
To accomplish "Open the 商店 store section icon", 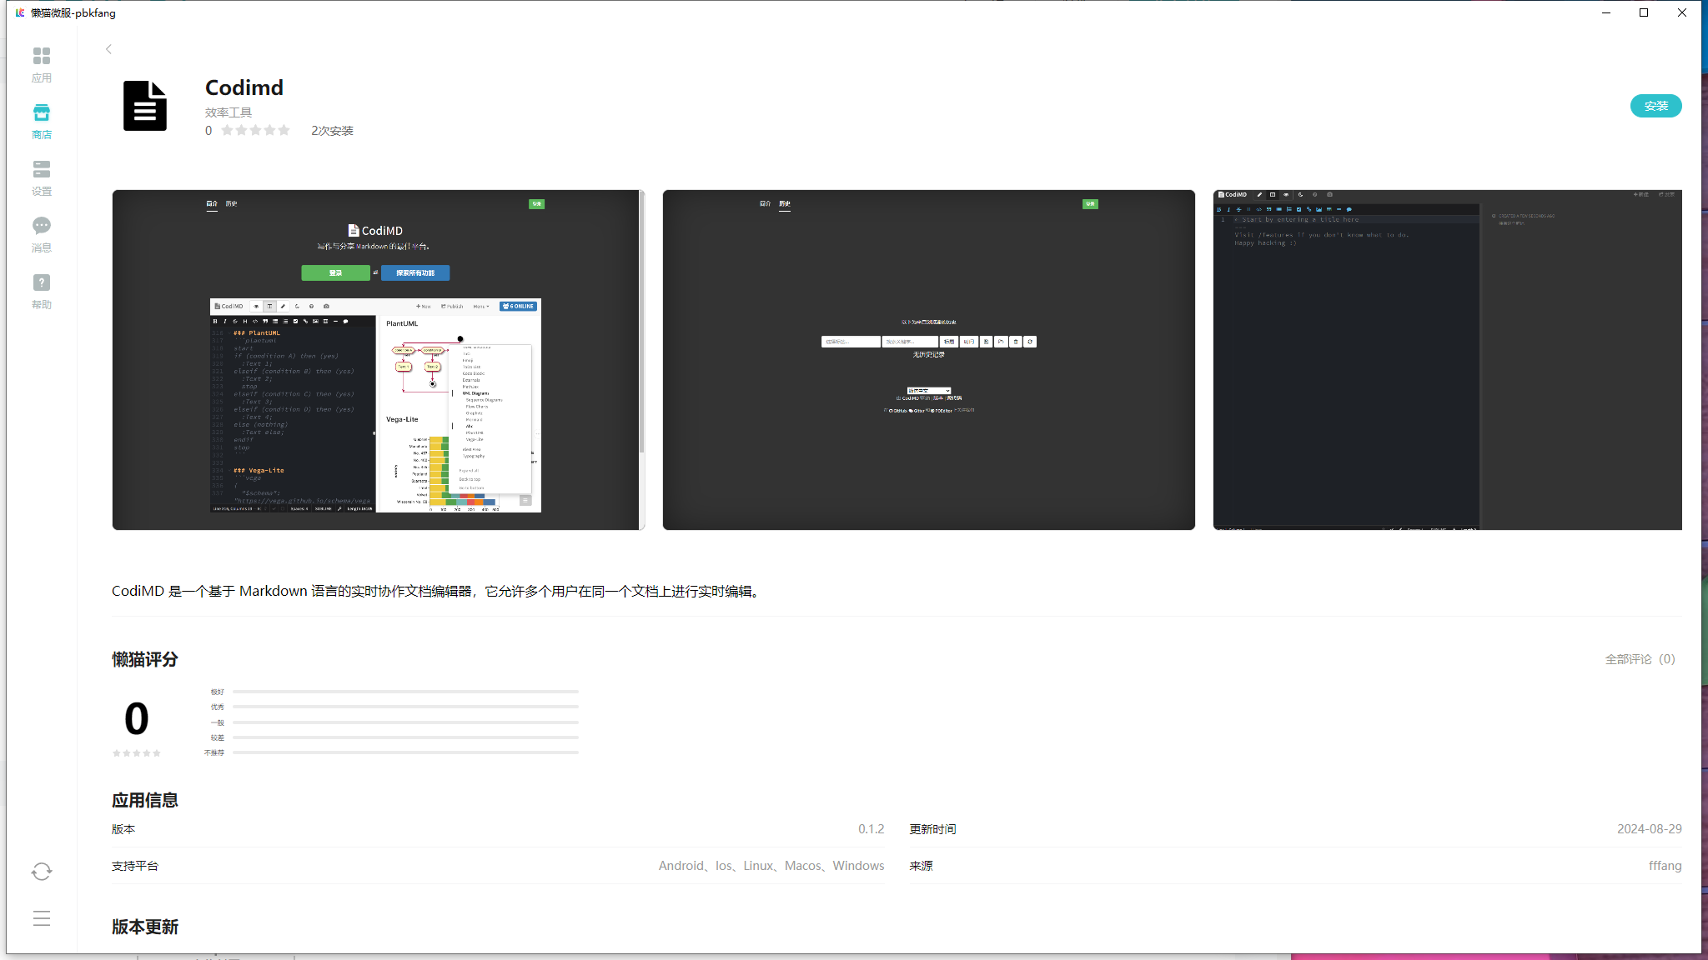I will (x=42, y=122).
